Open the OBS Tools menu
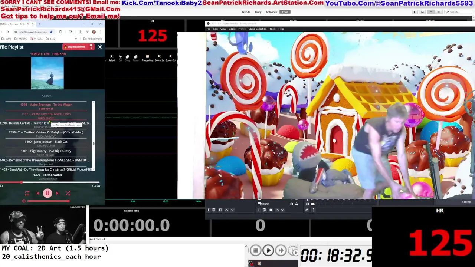 (x=272, y=29)
